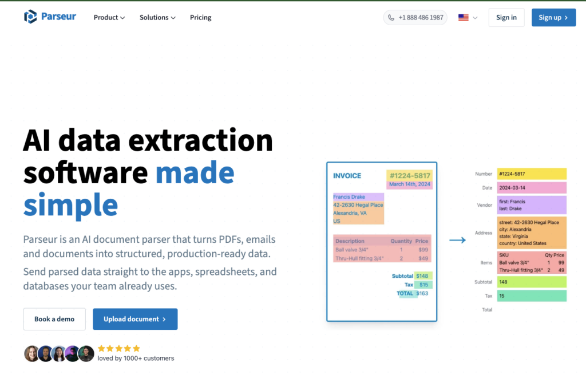This screenshot has width=586, height=382.
Task: Click the 'AI data extraction software' headline
Action: (148, 156)
